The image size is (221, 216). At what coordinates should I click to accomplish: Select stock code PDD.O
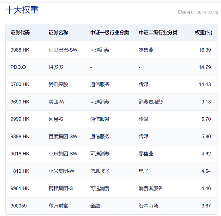pyautogui.click(x=18, y=67)
